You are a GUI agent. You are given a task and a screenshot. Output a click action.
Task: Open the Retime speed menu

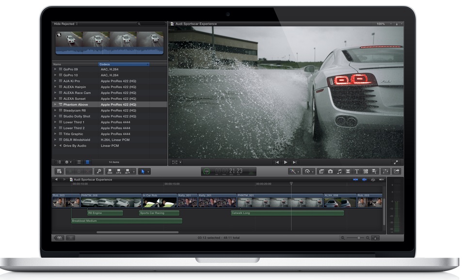point(308,171)
